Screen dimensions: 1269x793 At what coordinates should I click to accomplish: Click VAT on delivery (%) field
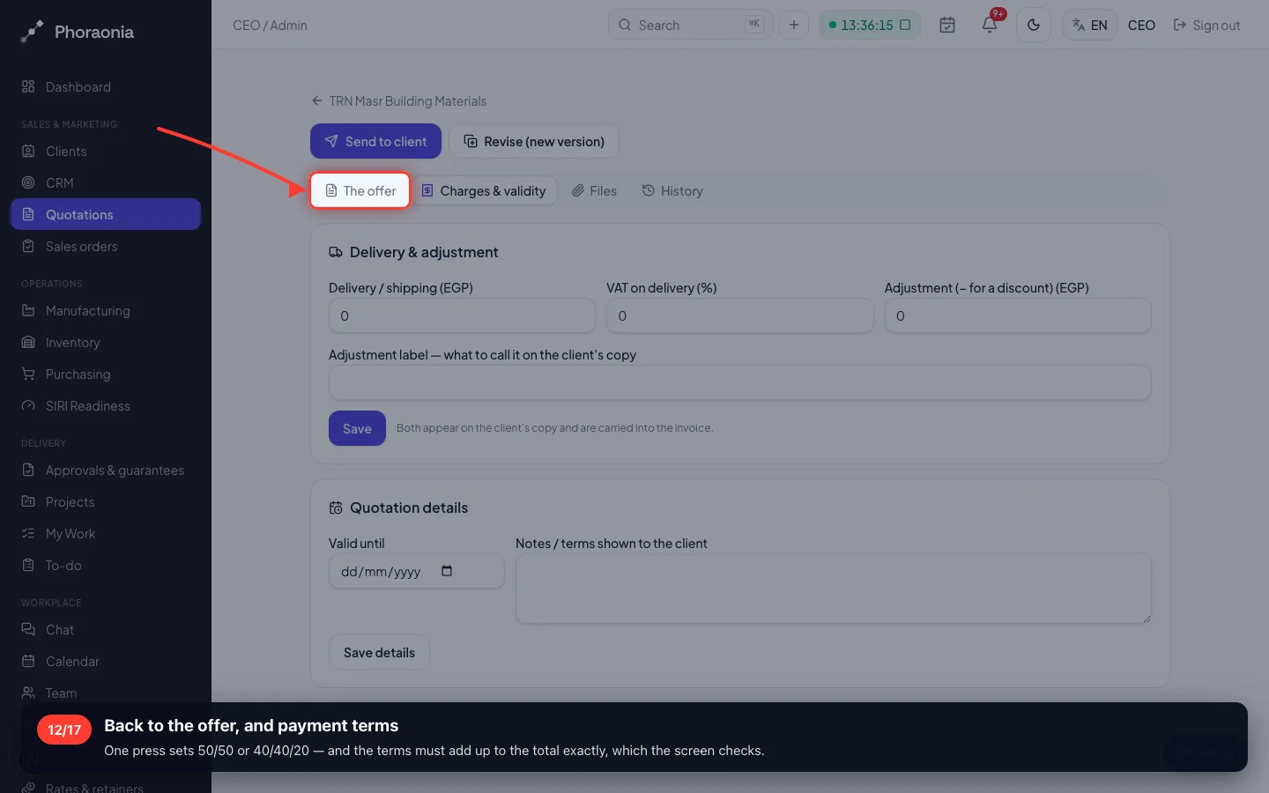coord(739,316)
